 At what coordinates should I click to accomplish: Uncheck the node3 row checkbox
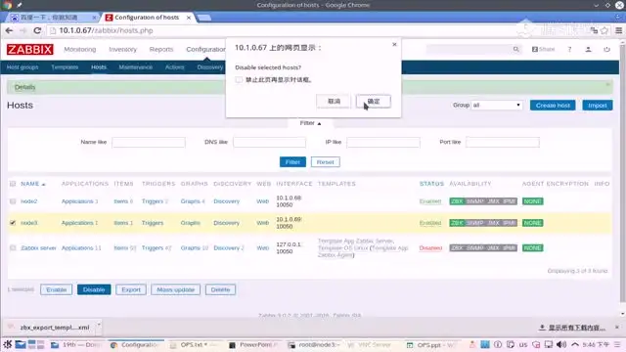pos(13,223)
